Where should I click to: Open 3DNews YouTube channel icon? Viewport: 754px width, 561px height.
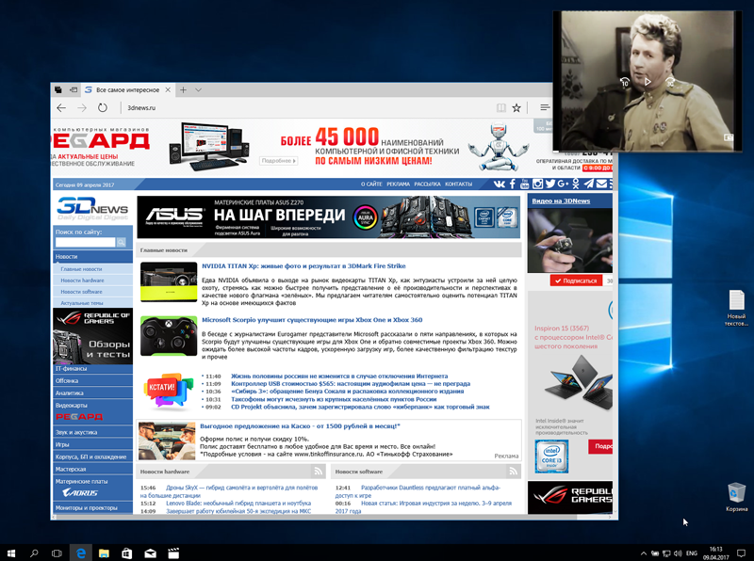point(525,184)
